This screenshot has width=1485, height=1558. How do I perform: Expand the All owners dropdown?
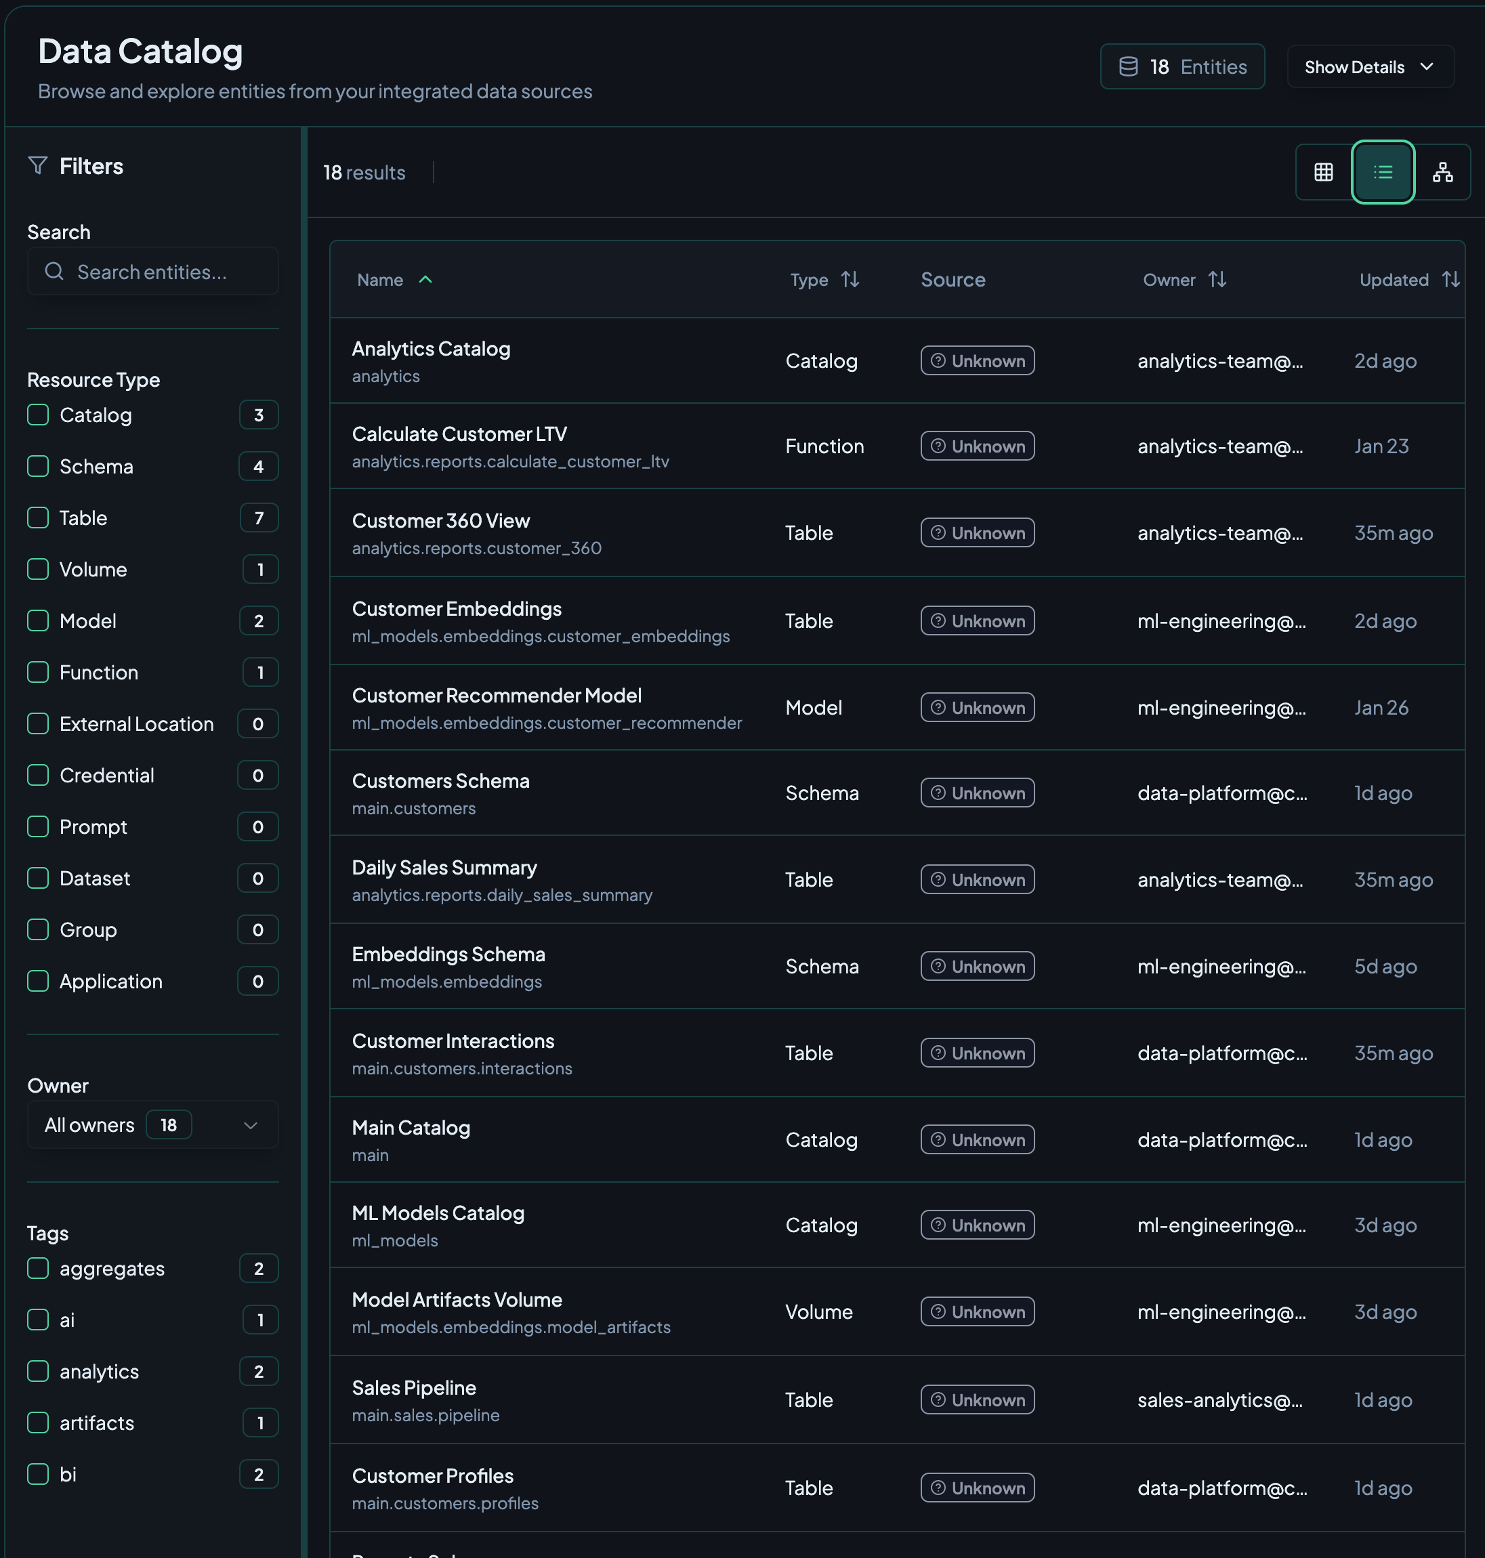pos(153,1125)
